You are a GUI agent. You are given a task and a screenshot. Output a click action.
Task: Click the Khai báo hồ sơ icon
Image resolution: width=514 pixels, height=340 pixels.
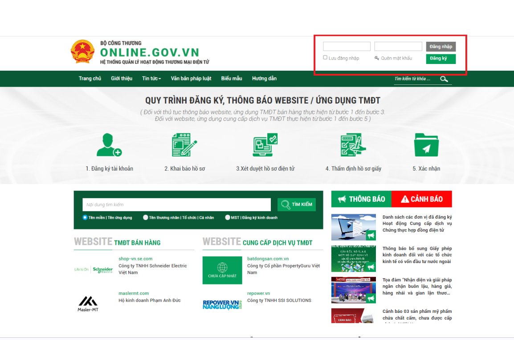click(x=184, y=145)
